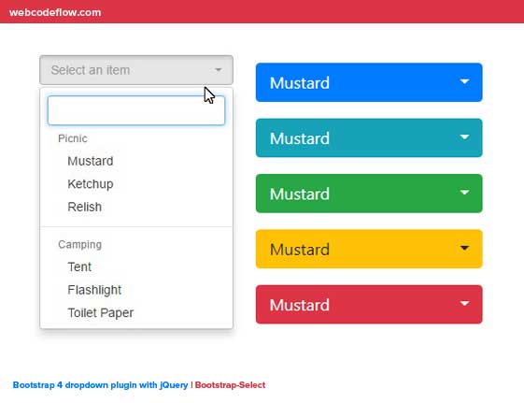
Task: Click the caret icon on blue dropdown
Action: tap(464, 81)
